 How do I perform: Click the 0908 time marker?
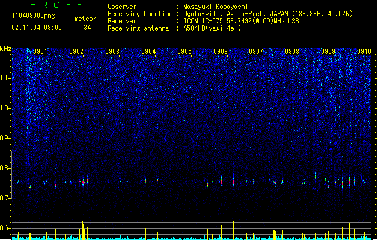click(292, 52)
